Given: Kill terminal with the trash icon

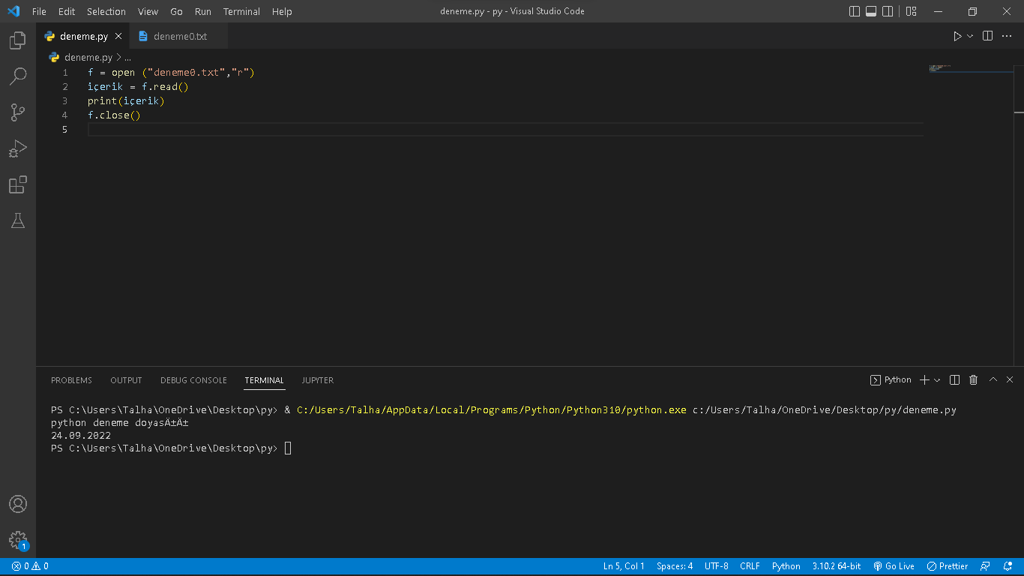Looking at the screenshot, I should [x=973, y=380].
